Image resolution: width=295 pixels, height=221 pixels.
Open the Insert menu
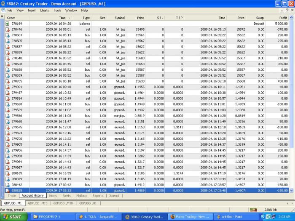click(32, 10)
